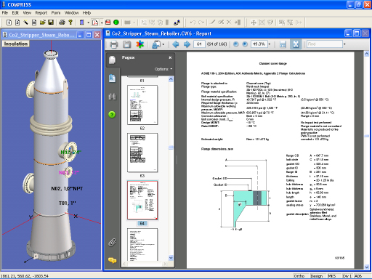Open the Help menu

click(x=86, y=13)
